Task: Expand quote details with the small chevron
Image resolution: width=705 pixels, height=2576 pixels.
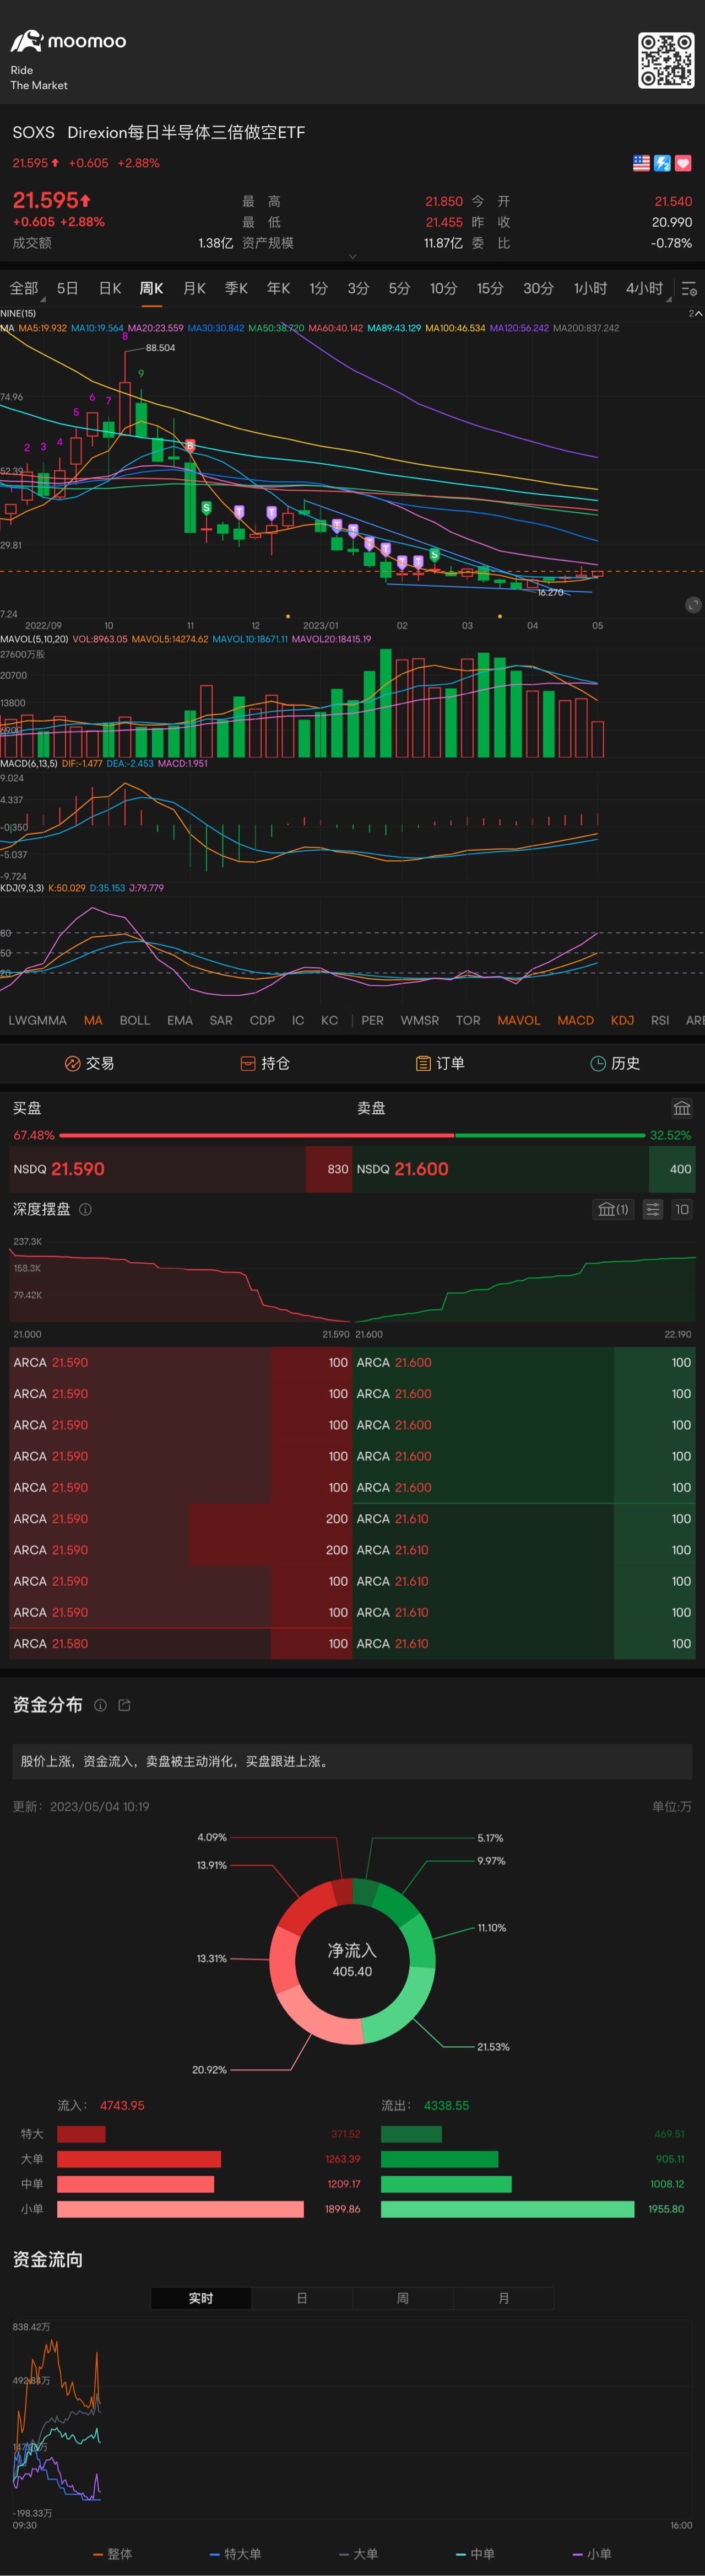Action: 352,256
